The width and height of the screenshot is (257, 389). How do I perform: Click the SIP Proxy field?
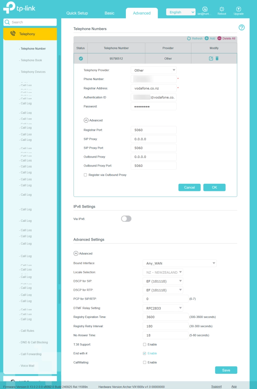153,139
